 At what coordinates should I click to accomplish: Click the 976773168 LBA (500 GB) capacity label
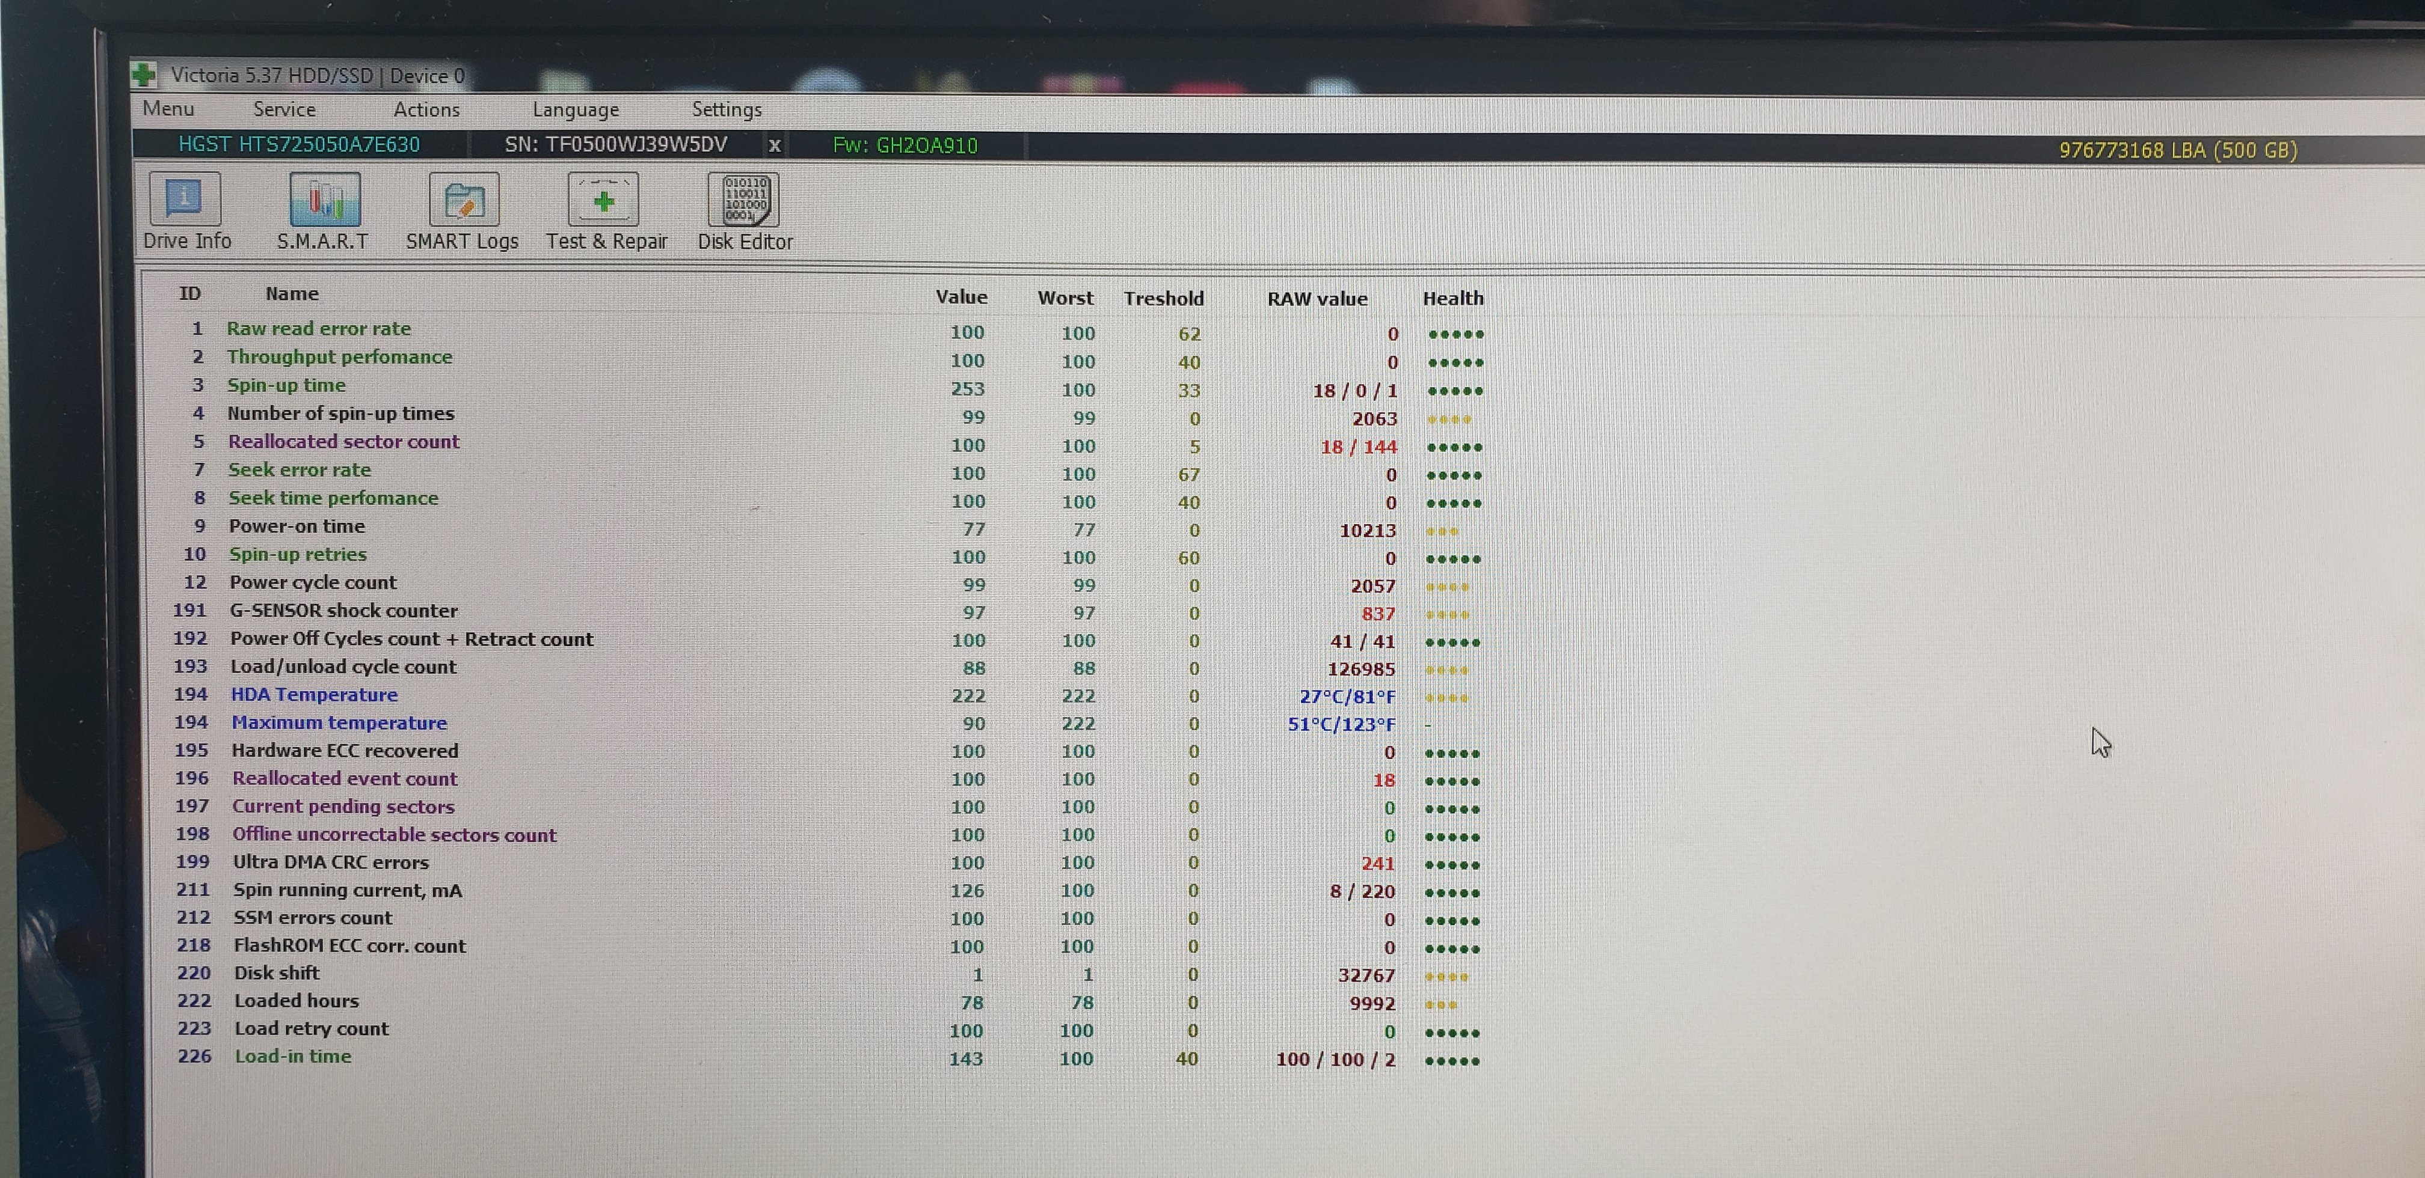(x=2177, y=150)
